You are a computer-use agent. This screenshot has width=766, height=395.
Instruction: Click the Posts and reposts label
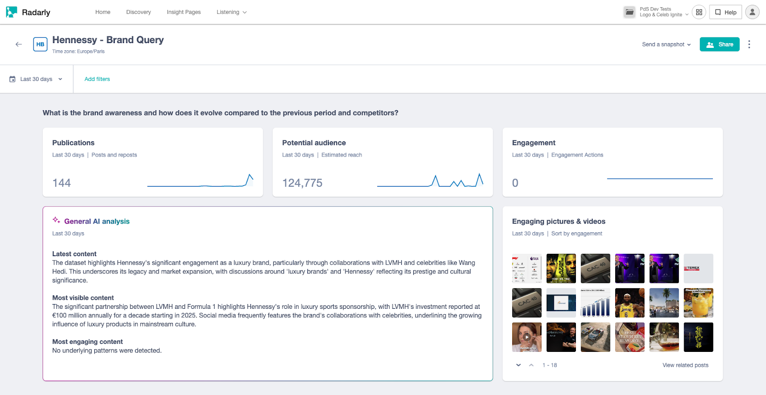(x=114, y=155)
